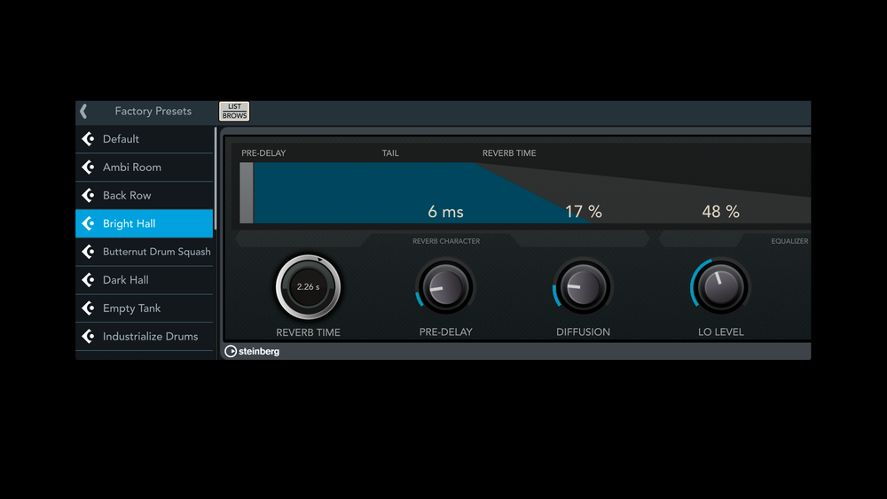The image size is (887, 499).
Task: Click the Ambi Room preset icon
Action: (x=88, y=168)
